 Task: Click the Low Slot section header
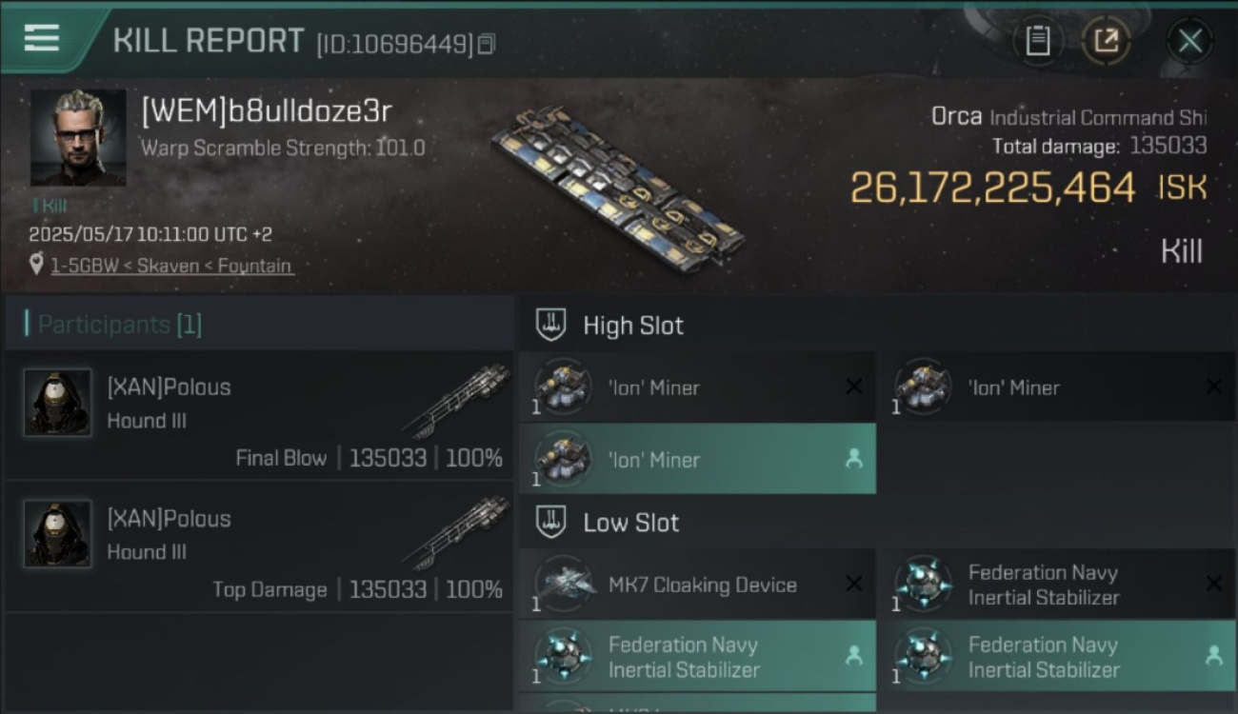pos(630,523)
